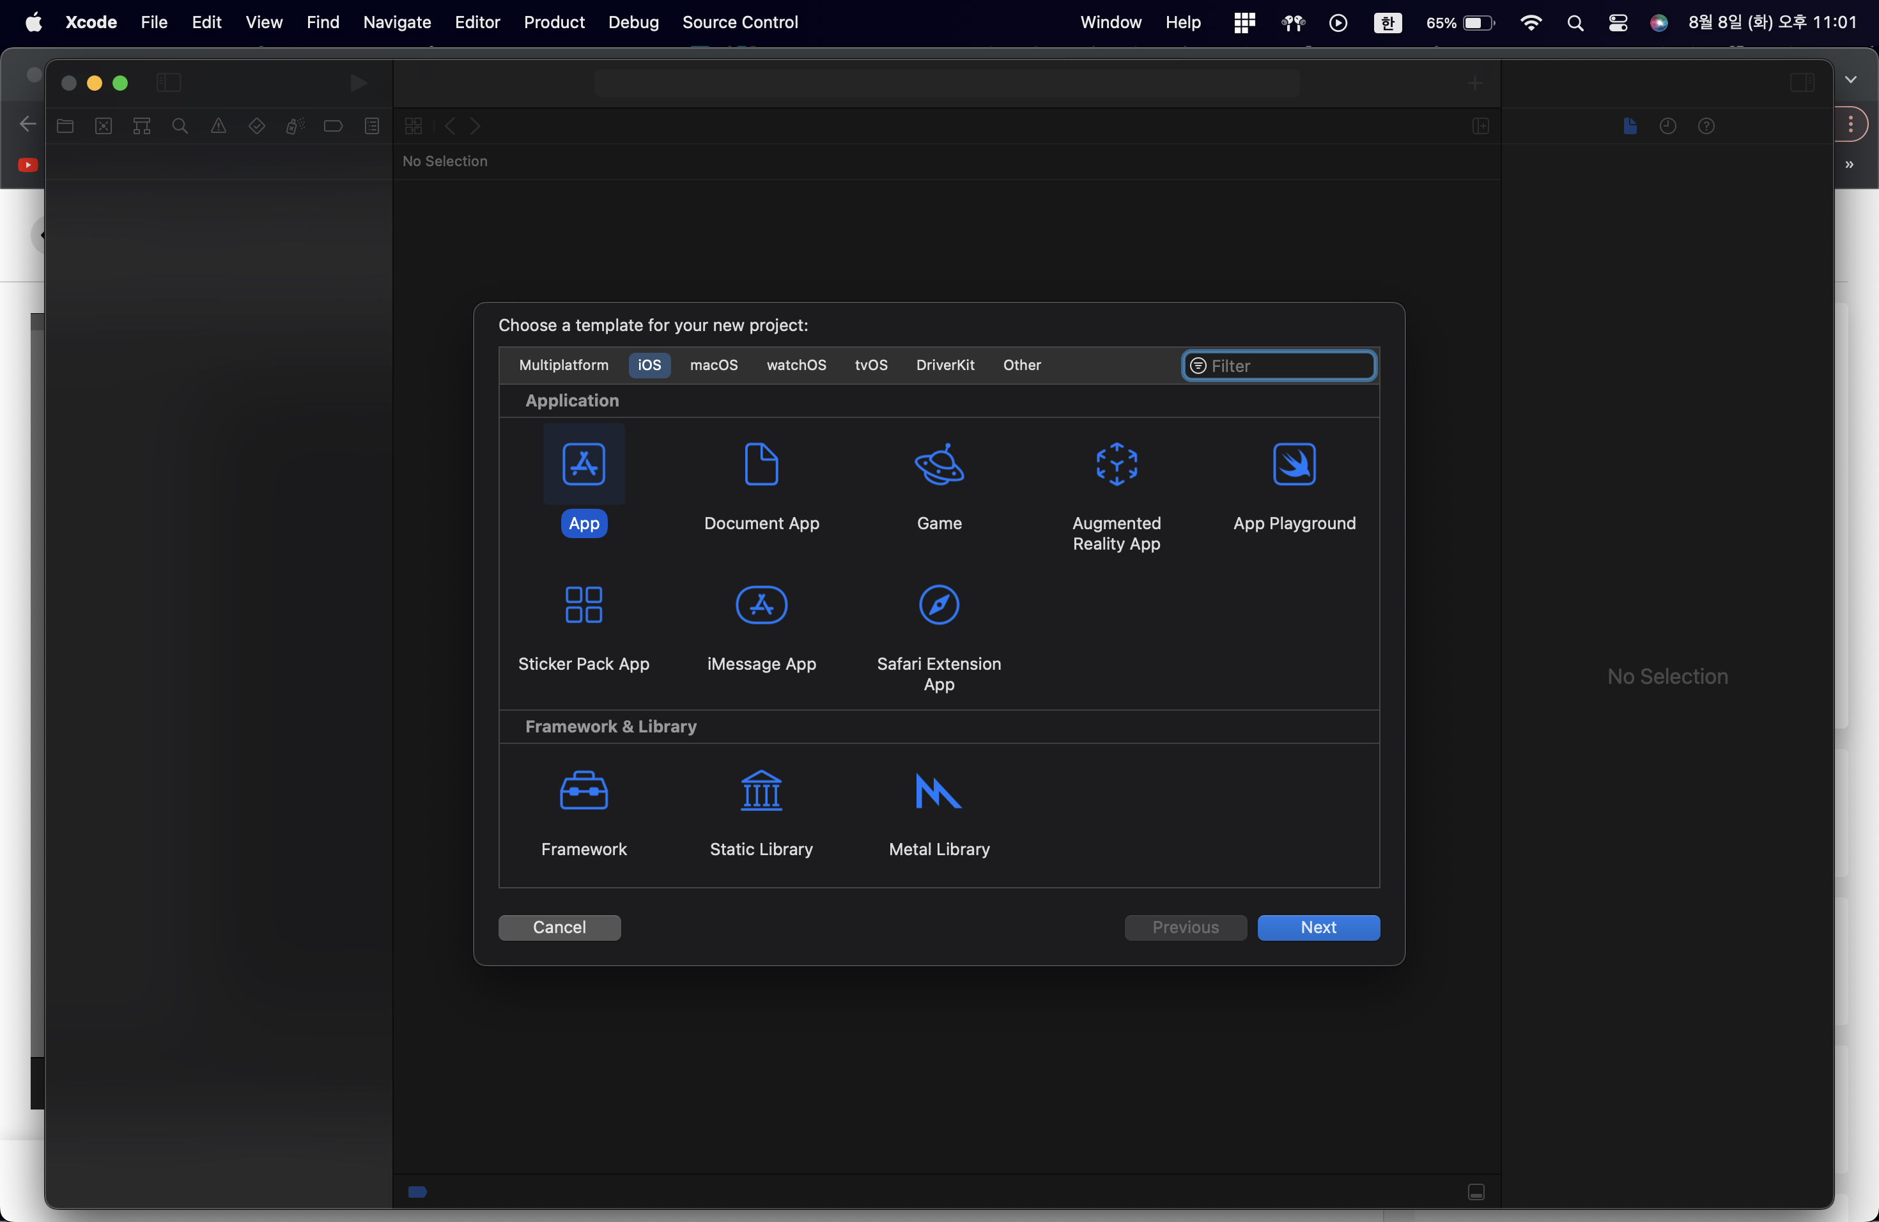Click the Next button

click(1318, 927)
